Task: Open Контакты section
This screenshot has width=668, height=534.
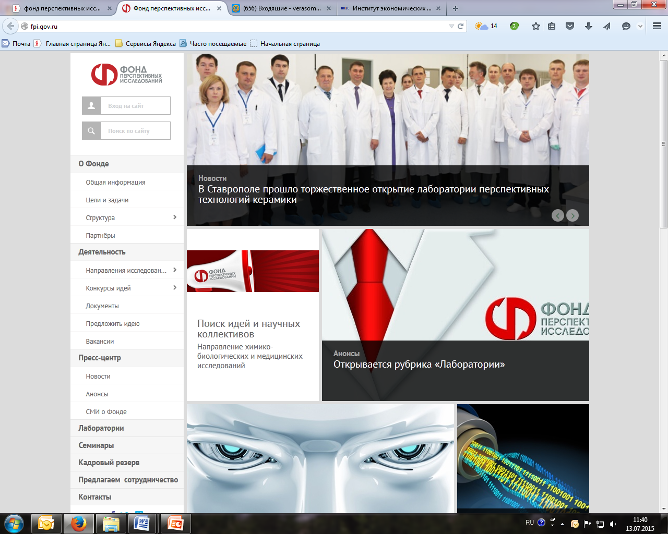Action: [x=127, y=497]
